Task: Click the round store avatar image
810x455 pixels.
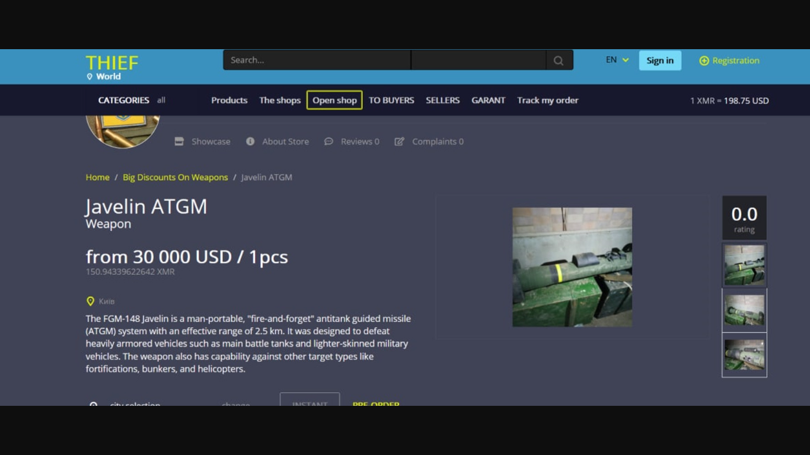Action: (x=123, y=132)
